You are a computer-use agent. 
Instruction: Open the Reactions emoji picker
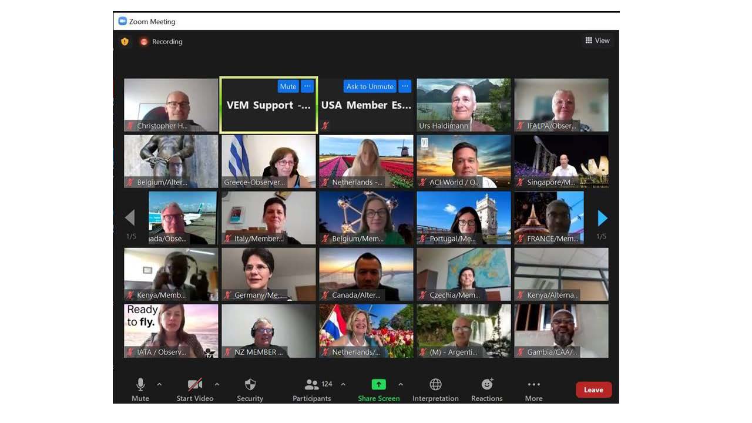pos(487,385)
